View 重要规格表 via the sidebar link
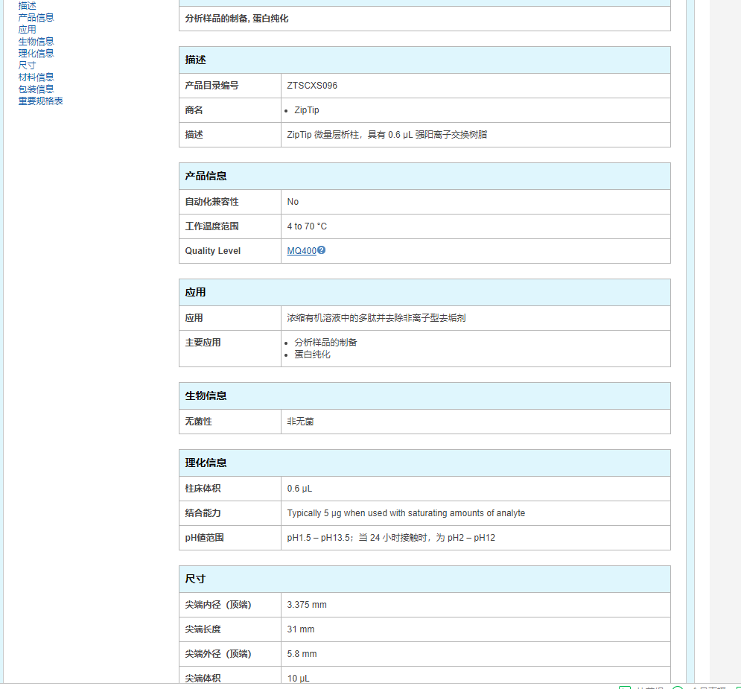Screen dimensions: 741x689 40,101
